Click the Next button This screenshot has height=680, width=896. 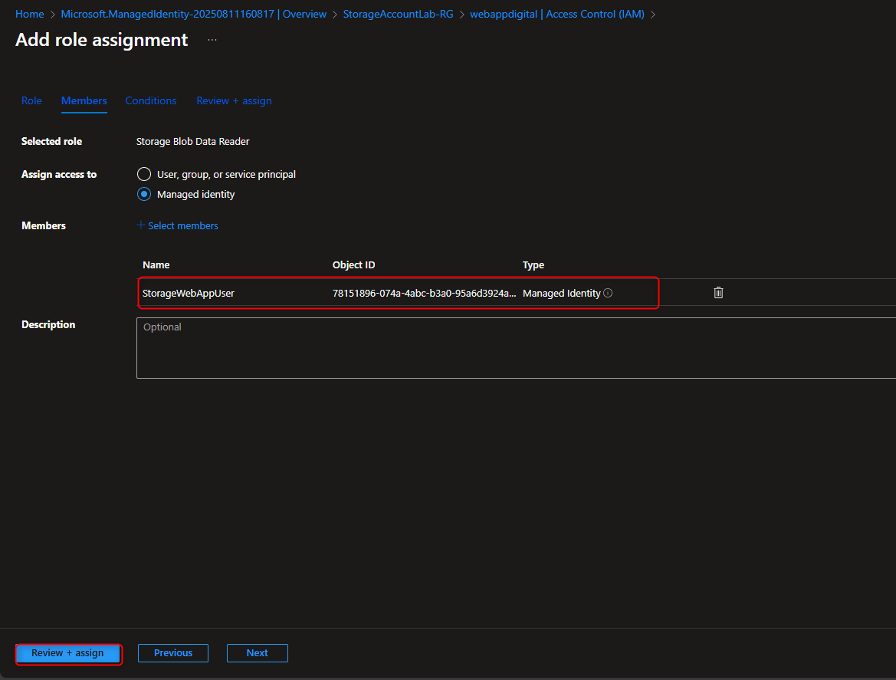click(x=257, y=652)
